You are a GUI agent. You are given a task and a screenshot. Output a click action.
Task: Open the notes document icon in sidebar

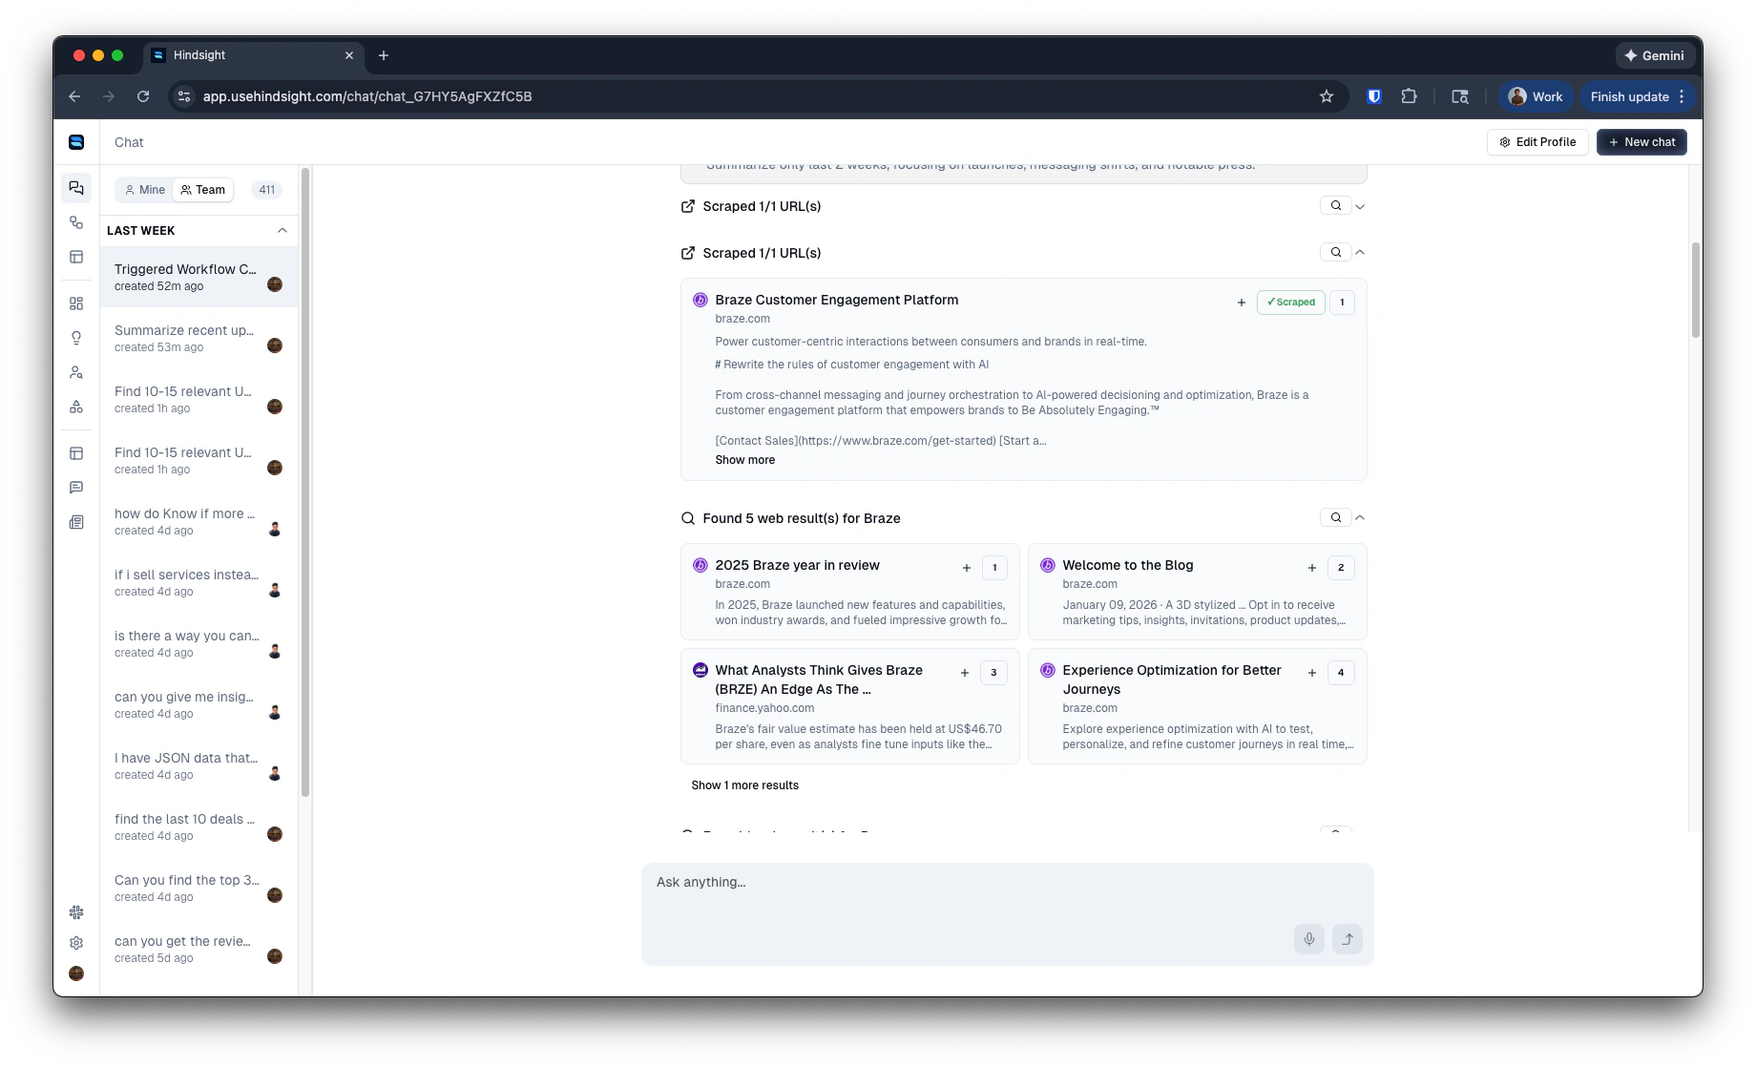[x=76, y=522]
